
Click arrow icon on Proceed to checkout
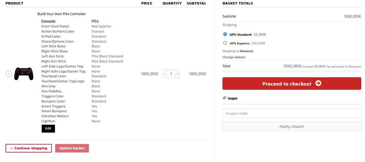pyautogui.click(x=318, y=83)
